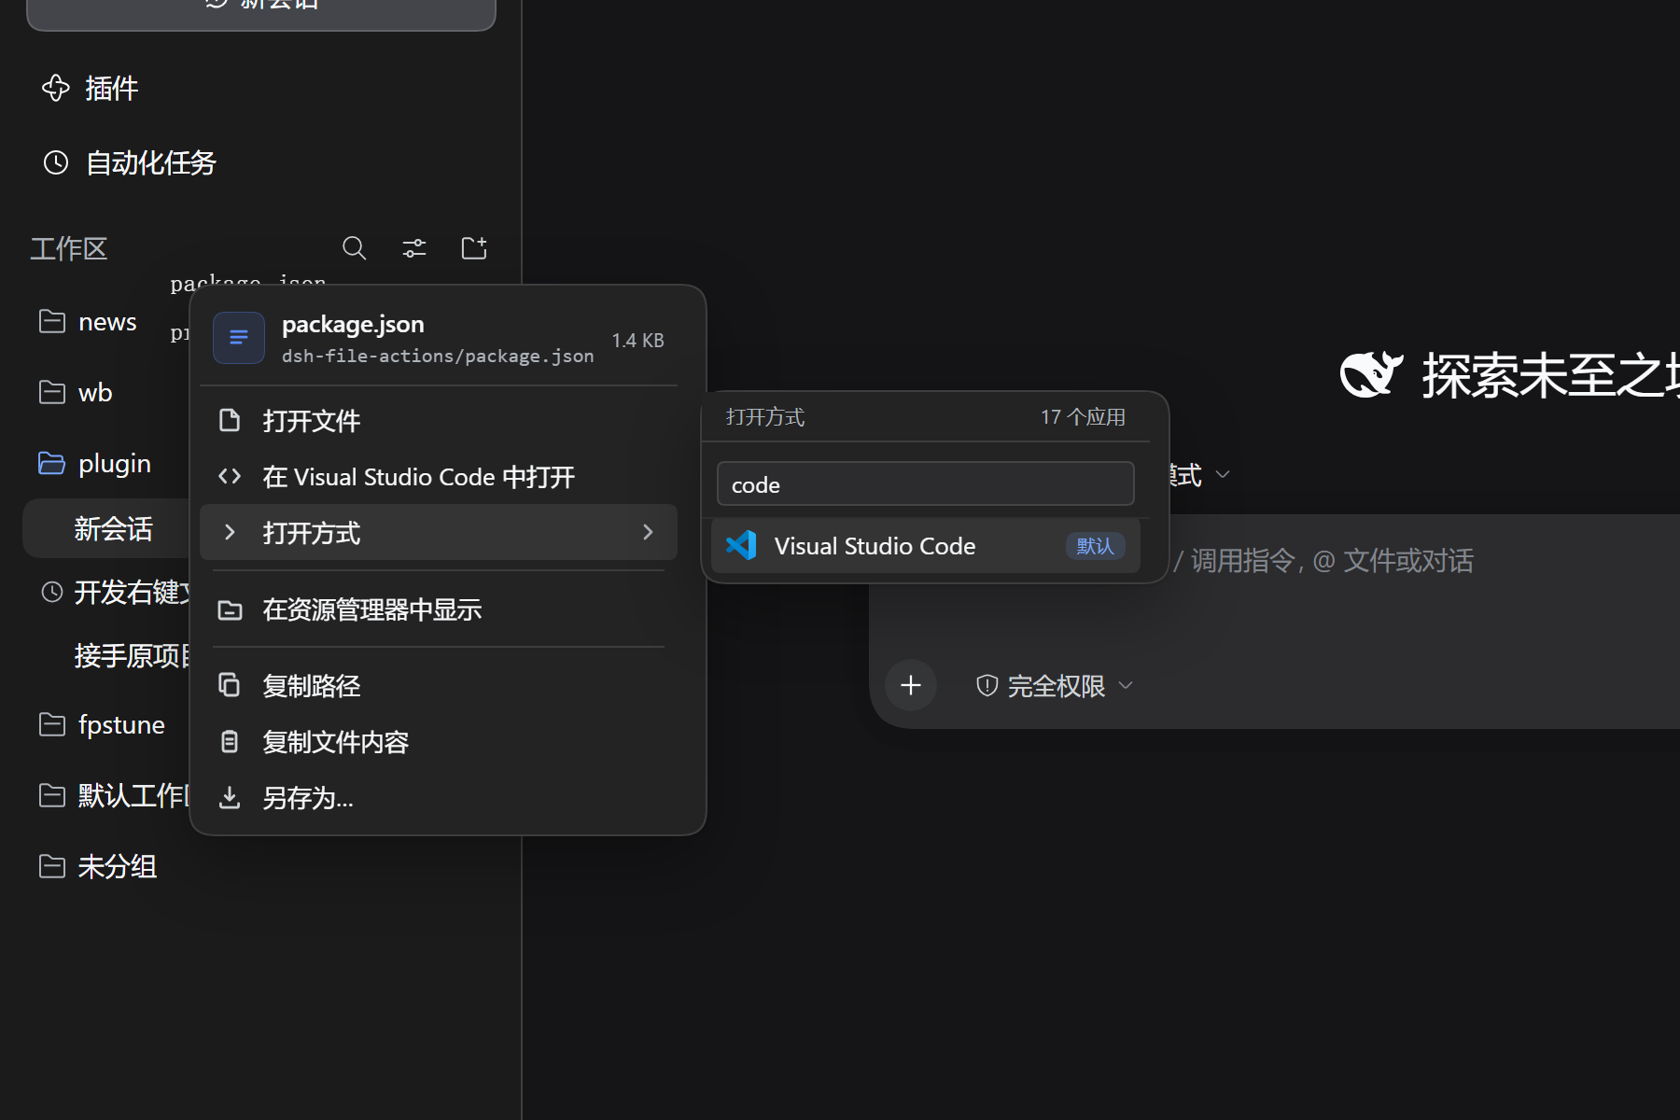
Task: Click the code brackets icon beside 在 Visual Studio Code
Action: [x=230, y=477]
